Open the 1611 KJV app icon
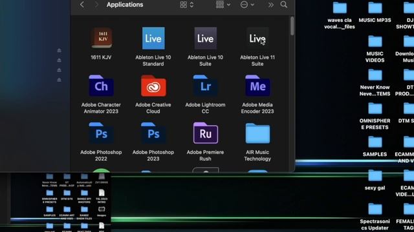Screen dimensions: 414x232 point(102,38)
